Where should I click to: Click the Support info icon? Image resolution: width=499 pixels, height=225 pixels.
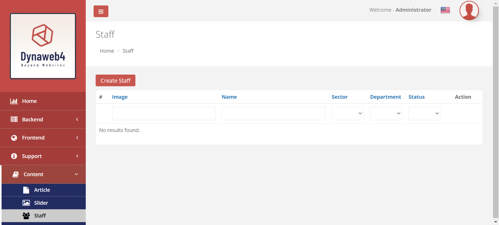(14, 156)
